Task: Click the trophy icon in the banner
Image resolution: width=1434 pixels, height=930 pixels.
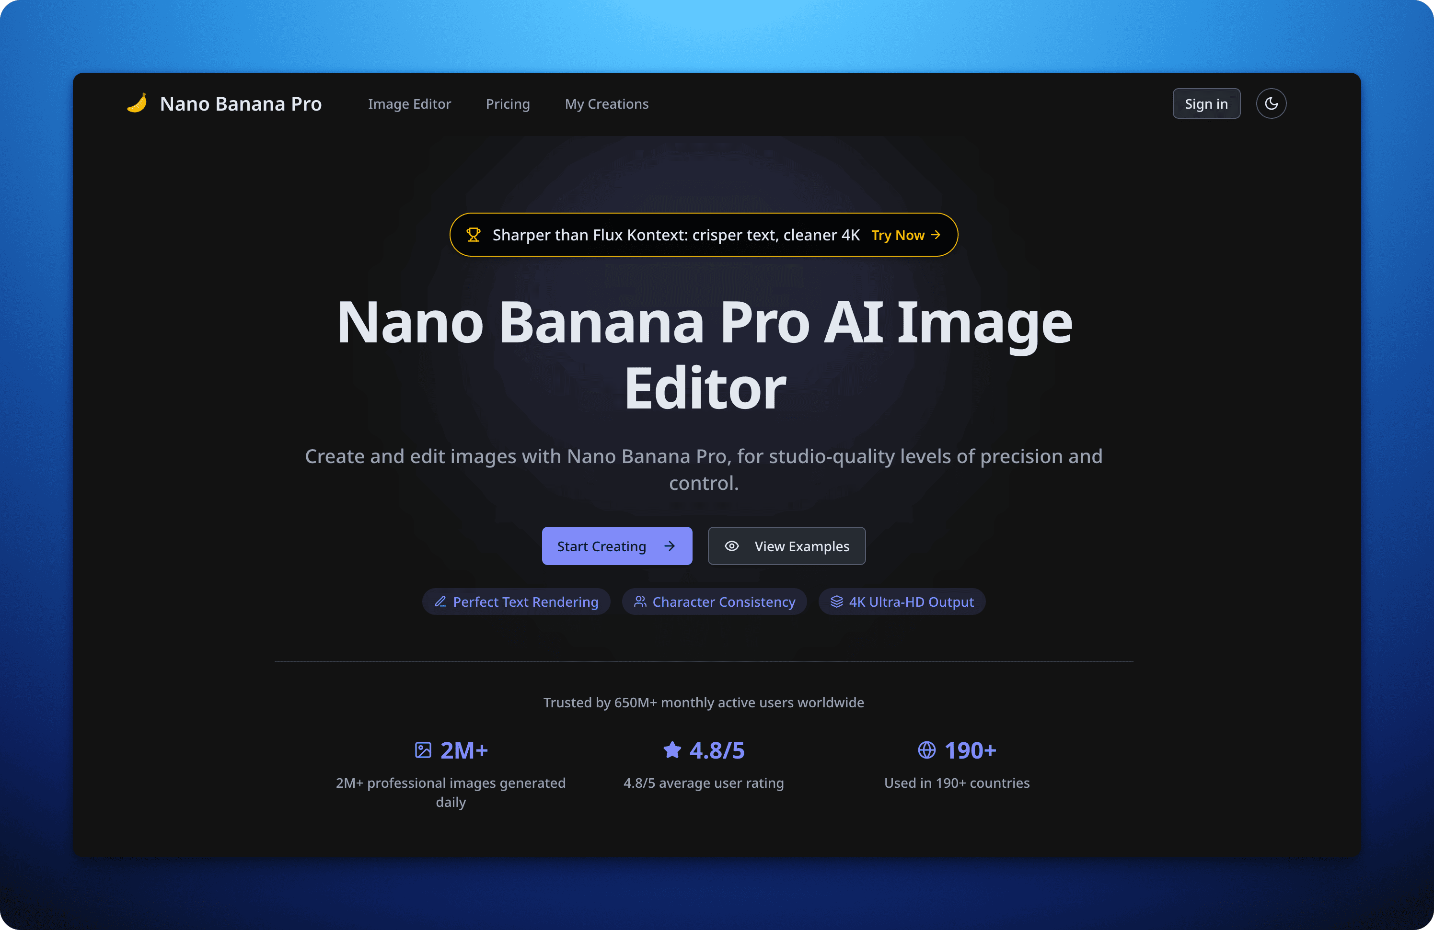Action: tap(474, 235)
